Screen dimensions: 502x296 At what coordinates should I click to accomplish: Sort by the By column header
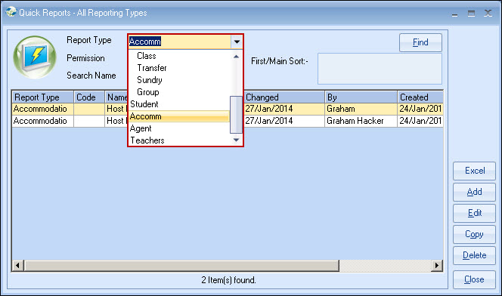click(361, 97)
